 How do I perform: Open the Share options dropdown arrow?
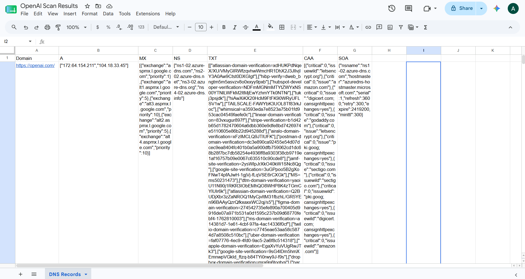coord(481,8)
